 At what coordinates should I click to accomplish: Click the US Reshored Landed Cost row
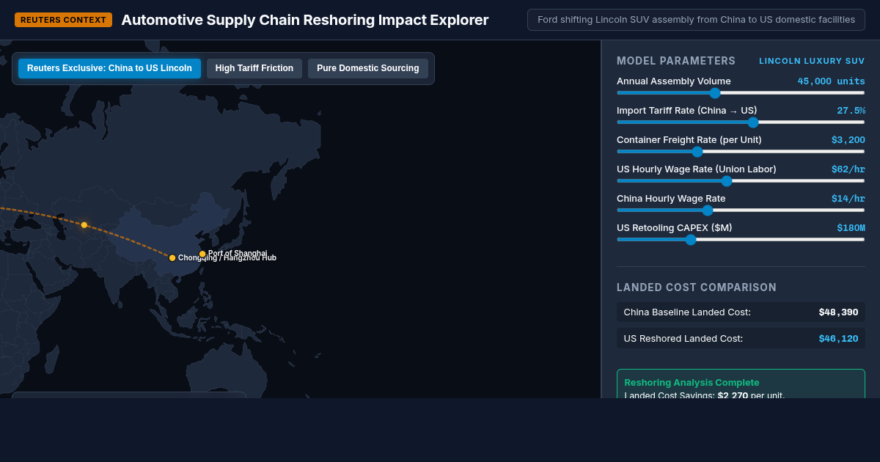pyautogui.click(x=741, y=339)
